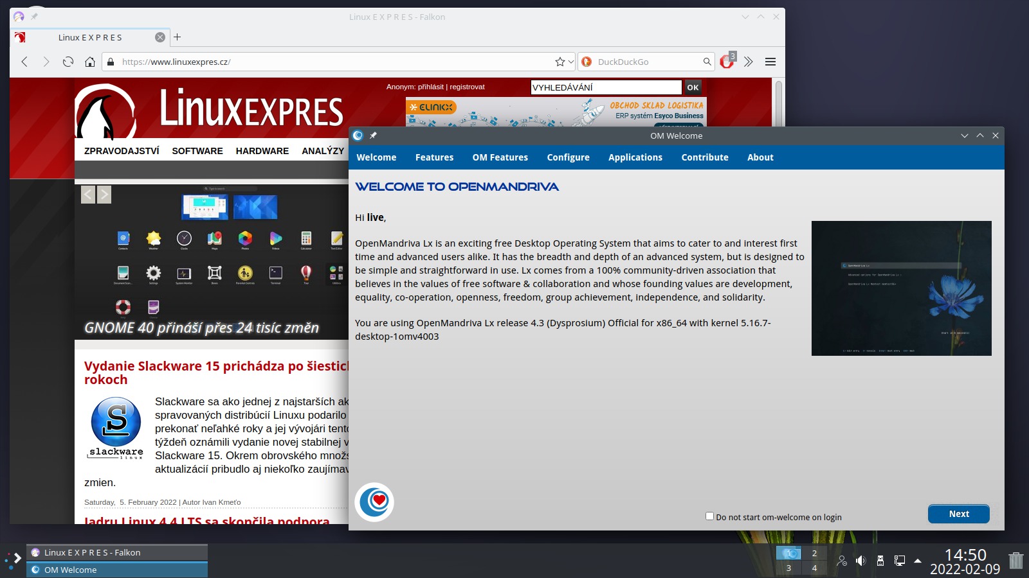Open the AdBlock icon with badge 3
Screen dimensions: 1029x578
click(727, 61)
